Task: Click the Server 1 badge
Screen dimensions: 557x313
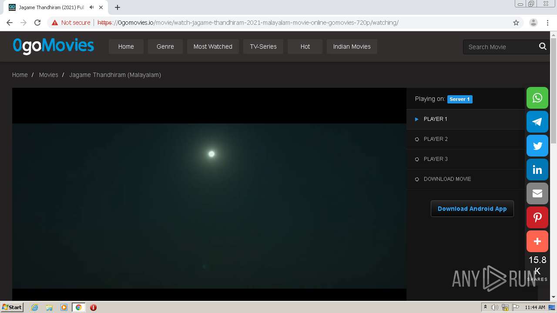Action: point(460,99)
